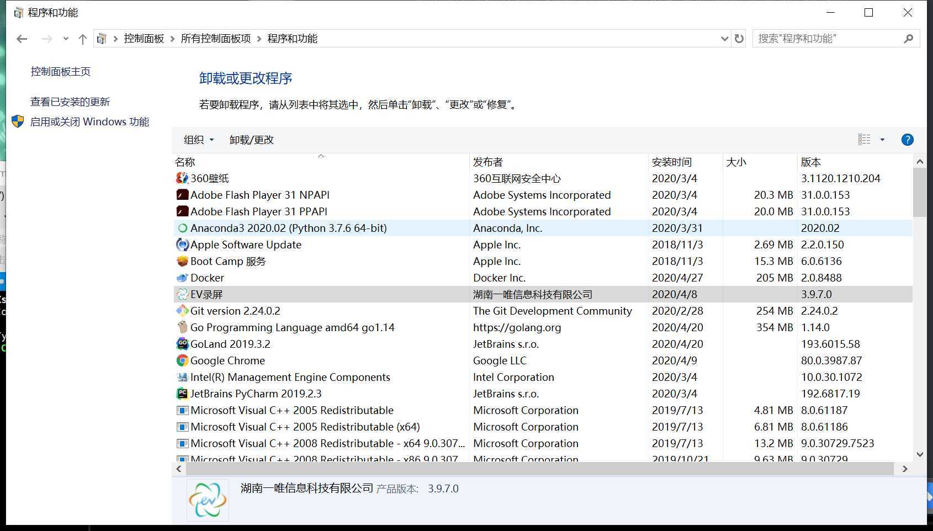This screenshot has height=531, width=933.
Task: Click horizontal scrollbar left arrow
Action: [x=179, y=469]
